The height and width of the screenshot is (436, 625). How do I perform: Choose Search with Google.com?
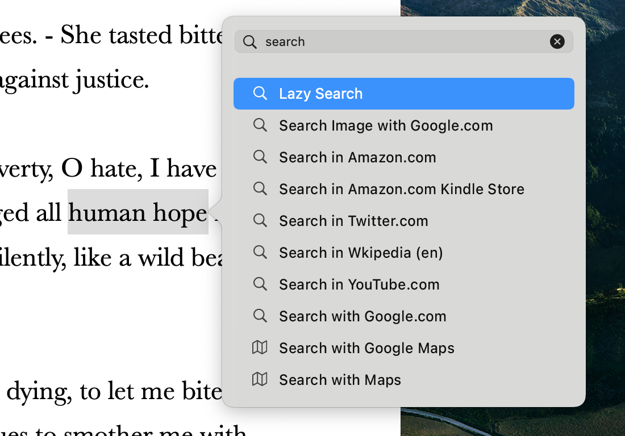click(x=404, y=317)
